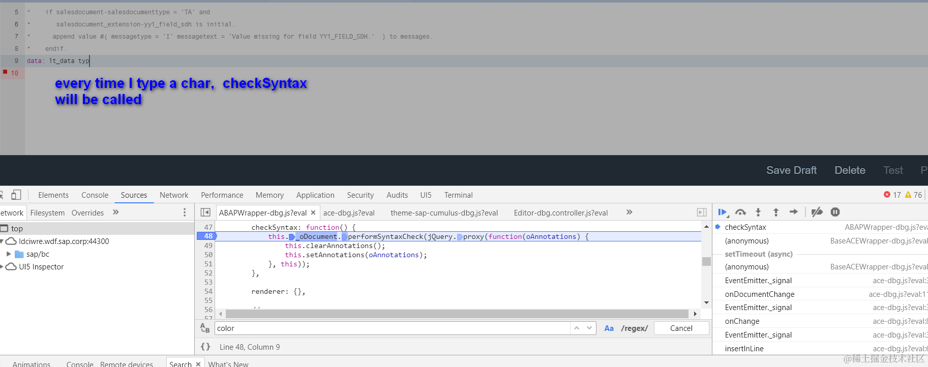Hide the debugger pane icon
The height and width of the screenshot is (367, 928).
(702, 212)
